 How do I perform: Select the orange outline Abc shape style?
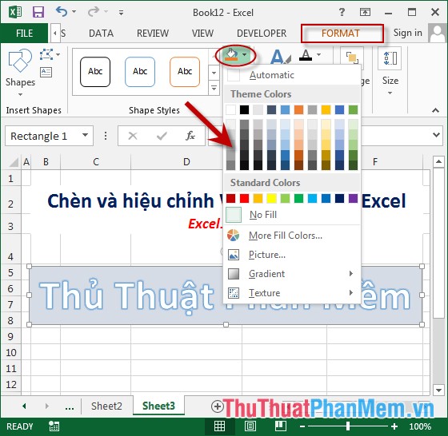(x=185, y=72)
